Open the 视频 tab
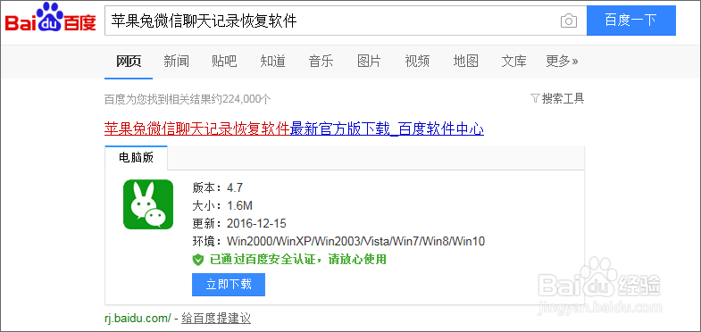Image resolution: width=701 pixels, height=332 pixels. click(417, 62)
